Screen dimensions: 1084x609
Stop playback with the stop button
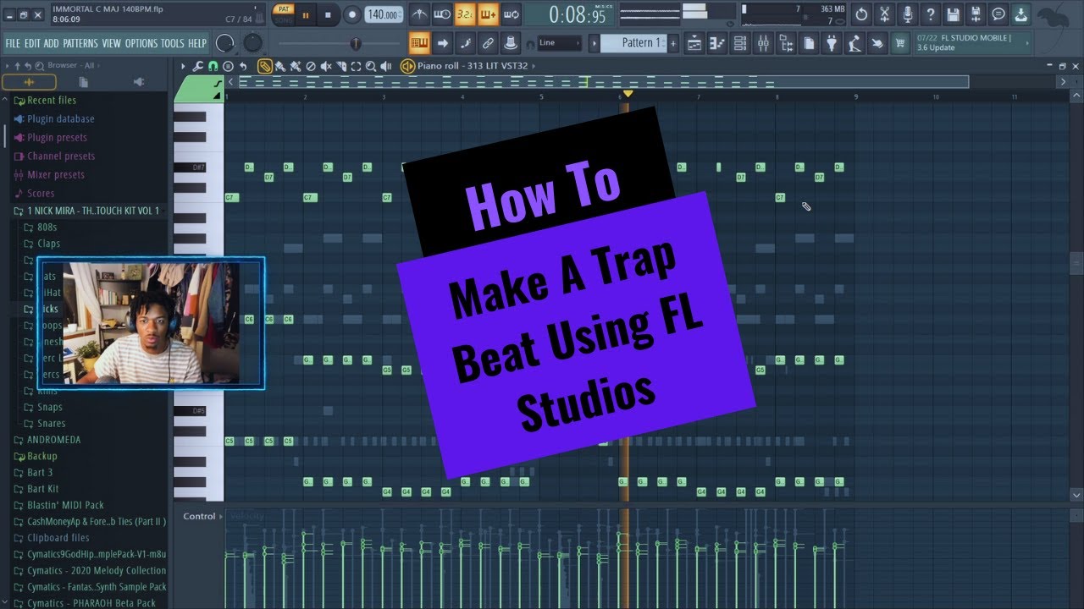pos(329,14)
